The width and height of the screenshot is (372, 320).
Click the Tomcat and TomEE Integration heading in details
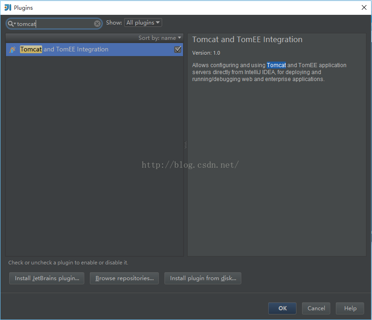[247, 39]
